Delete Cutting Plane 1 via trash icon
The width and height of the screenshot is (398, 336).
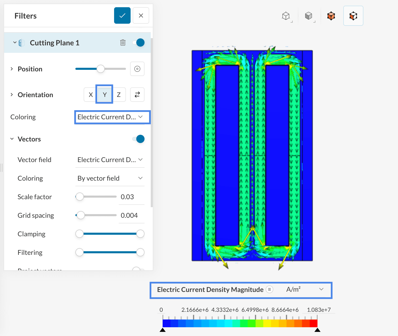tap(123, 43)
